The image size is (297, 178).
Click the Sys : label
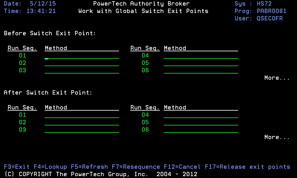tap(244, 4)
